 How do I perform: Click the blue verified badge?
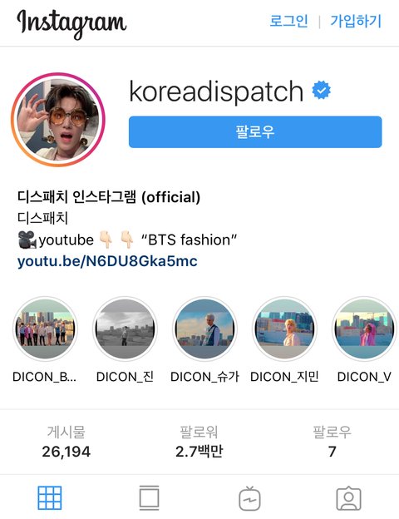click(x=321, y=90)
